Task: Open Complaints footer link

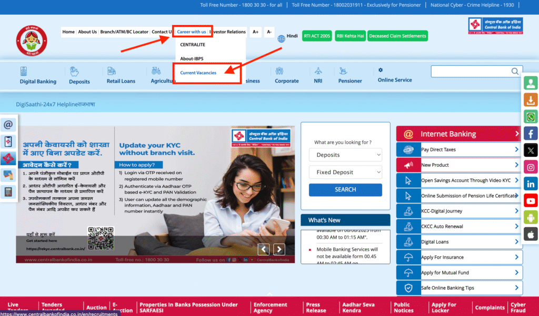Action: 490,308
